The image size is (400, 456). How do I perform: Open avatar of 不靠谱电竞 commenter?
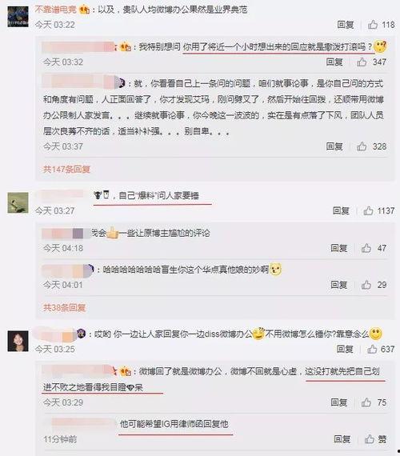click(x=18, y=17)
